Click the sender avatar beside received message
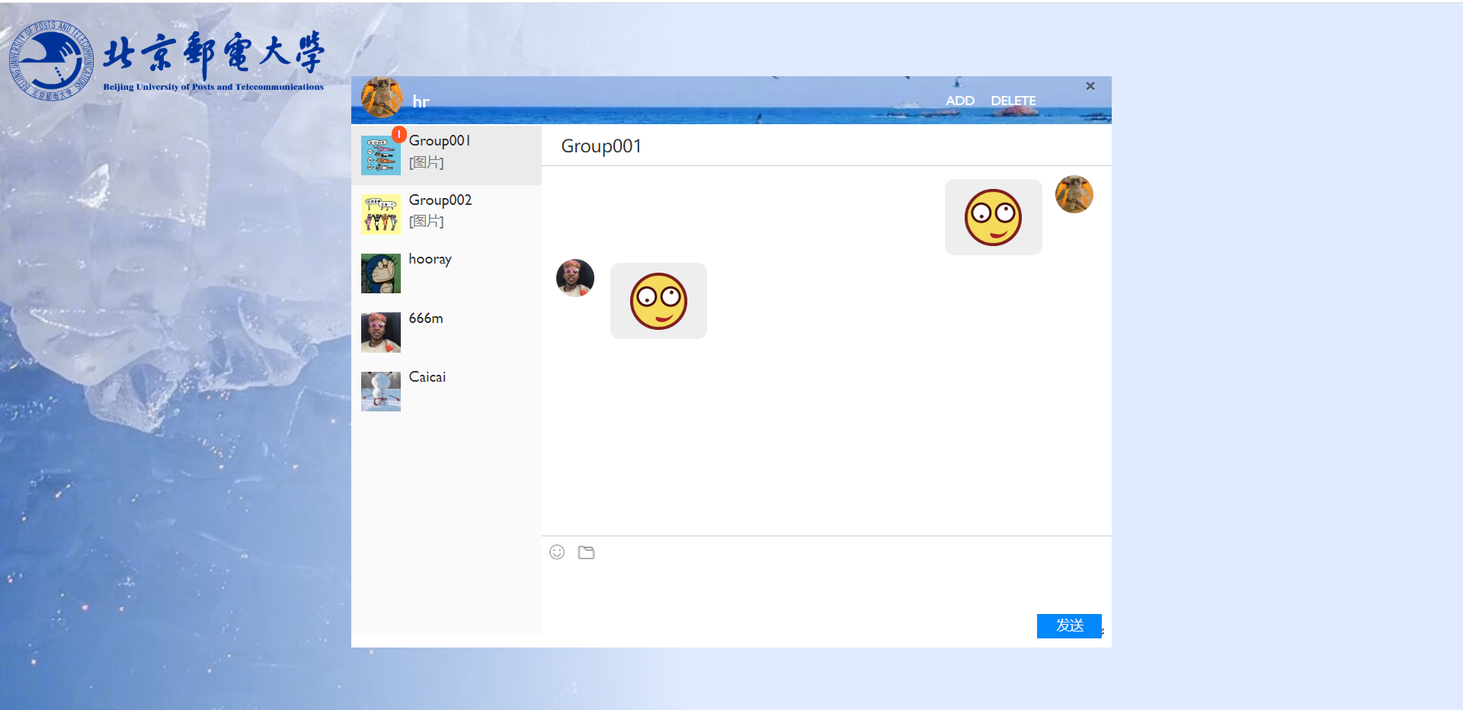Image resolution: width=1463 pixels, height=710 pixels. coord(575,277)
